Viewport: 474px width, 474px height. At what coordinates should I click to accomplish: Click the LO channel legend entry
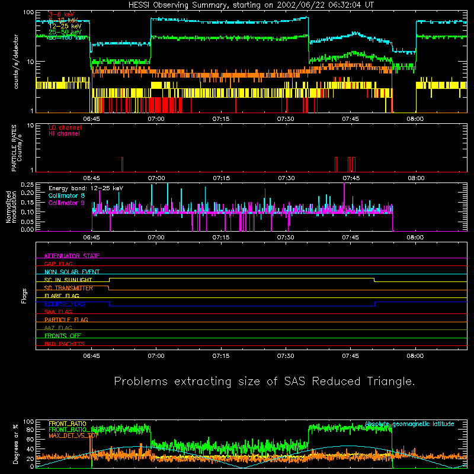tap(65, 127)
